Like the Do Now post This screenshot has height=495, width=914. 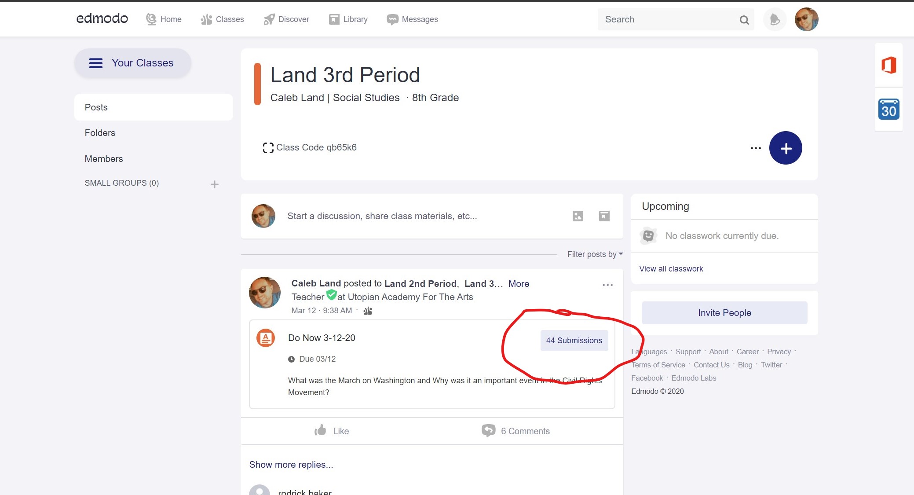332,431
